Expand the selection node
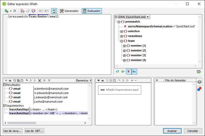 coord(122,31)
